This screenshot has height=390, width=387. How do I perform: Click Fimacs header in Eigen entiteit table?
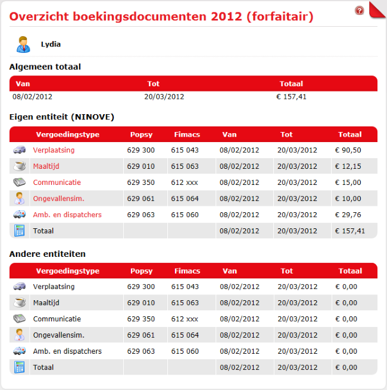(x=187, y=134)
